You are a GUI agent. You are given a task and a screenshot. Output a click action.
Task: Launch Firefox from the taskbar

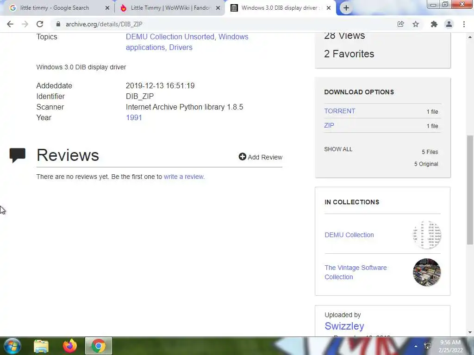[x=70, y=346]
